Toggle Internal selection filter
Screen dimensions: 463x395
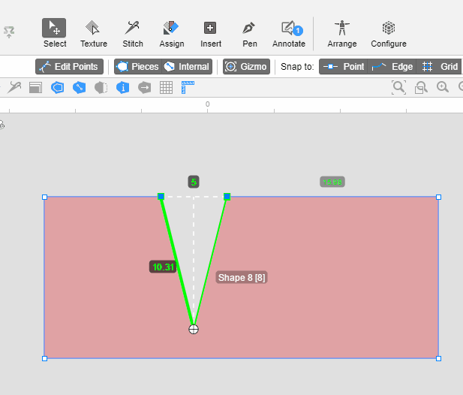click(187, 67)
